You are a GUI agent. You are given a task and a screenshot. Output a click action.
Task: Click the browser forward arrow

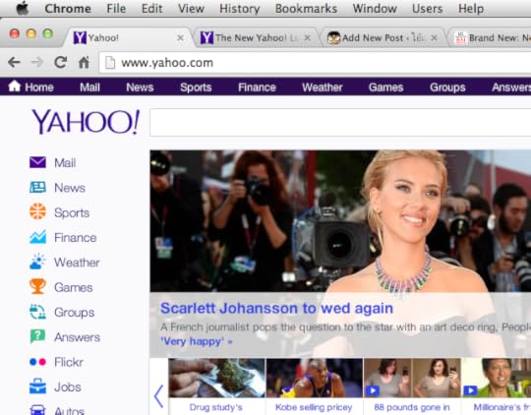tap(37, 62)
